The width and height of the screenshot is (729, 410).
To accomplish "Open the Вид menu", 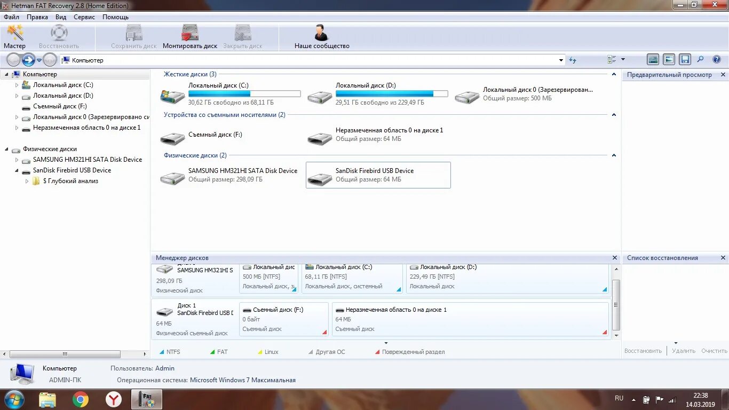I will 61,17.
